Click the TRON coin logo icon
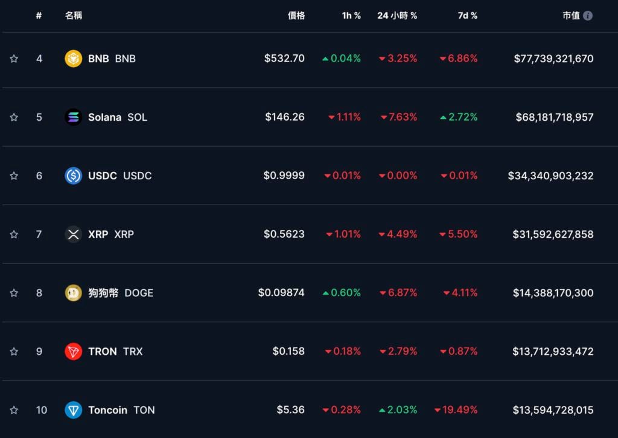This screenshot has height=438, width=618. (x=73, y=351)
